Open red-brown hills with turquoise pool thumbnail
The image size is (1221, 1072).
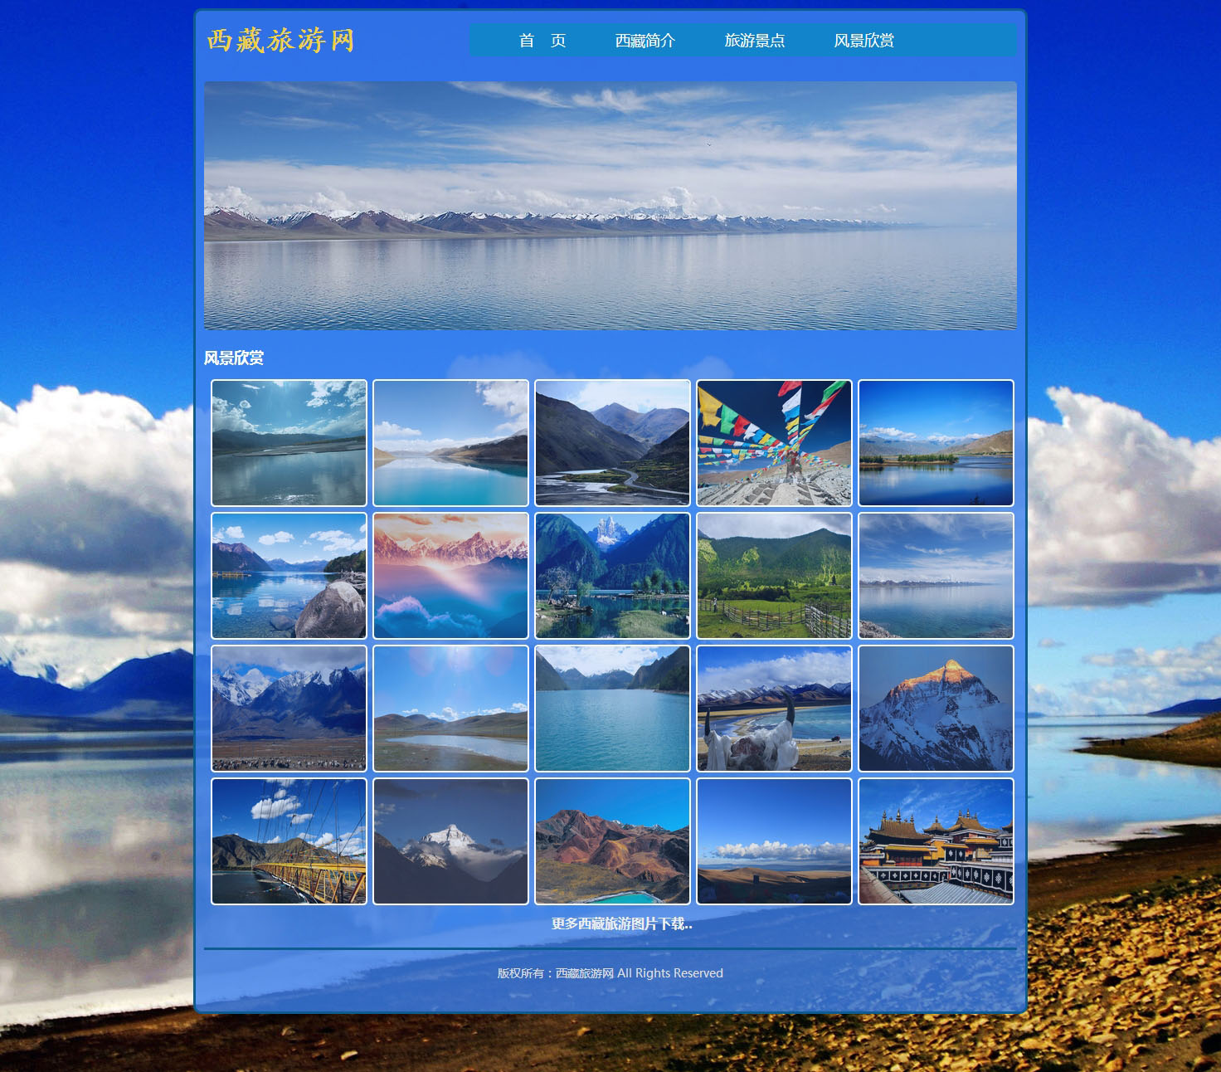[x=612, y=841]
